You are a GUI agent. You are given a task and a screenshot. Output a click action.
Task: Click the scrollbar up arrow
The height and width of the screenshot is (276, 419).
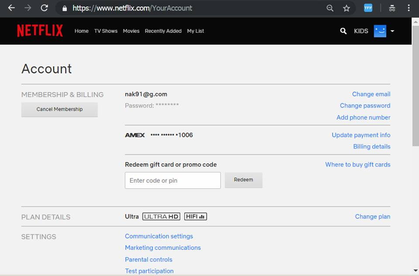coord(416,22)
